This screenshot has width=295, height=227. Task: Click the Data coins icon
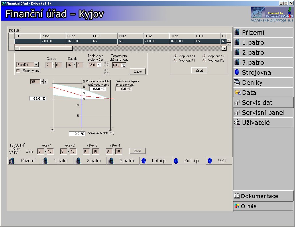pos(237,92)
